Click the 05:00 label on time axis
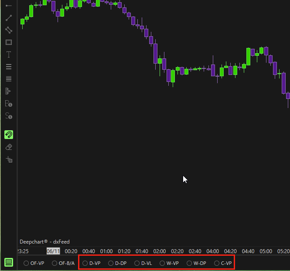The image size is (290, 271). coord(266,251)
